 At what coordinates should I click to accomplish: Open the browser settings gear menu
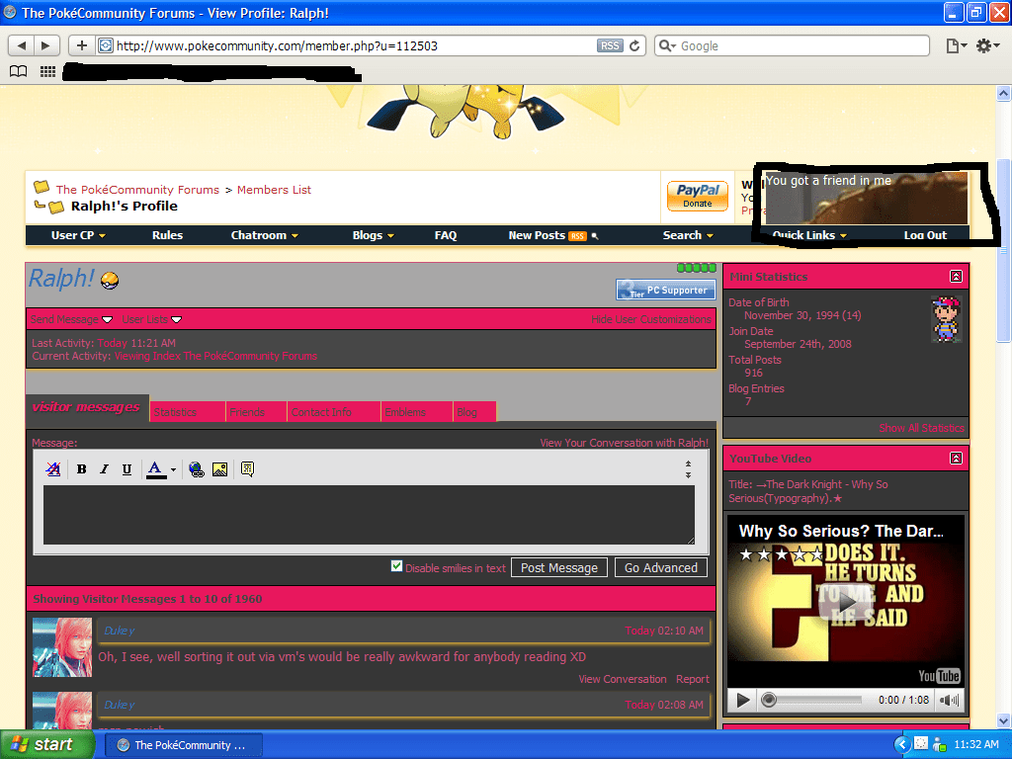[987, 45]
